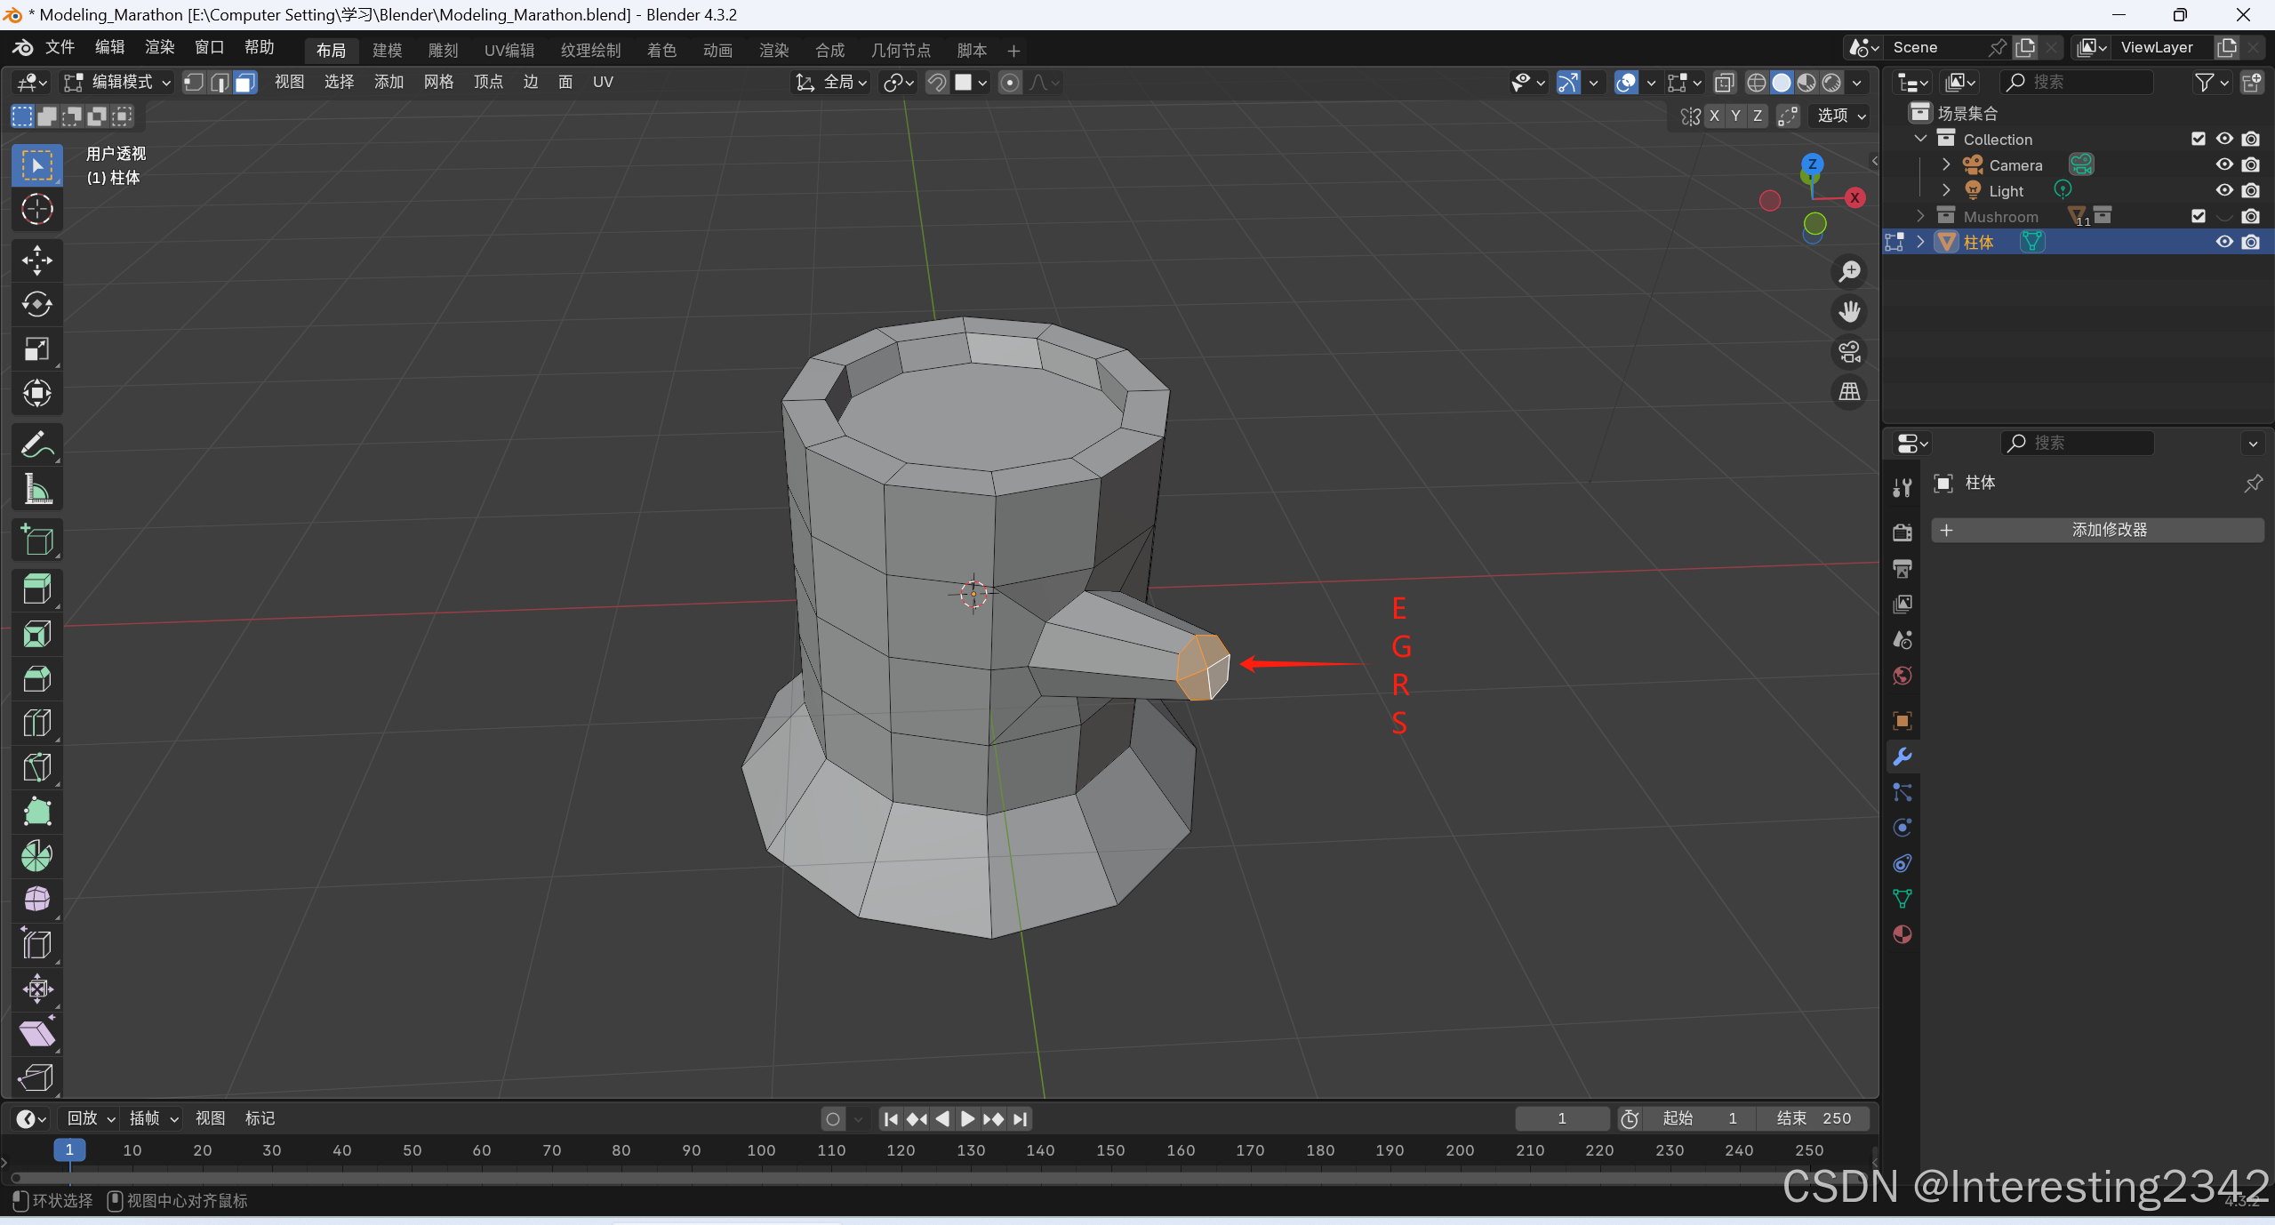Toggle camera view in viewport
2275x1225 pixels.
[x=1849, y=352]
